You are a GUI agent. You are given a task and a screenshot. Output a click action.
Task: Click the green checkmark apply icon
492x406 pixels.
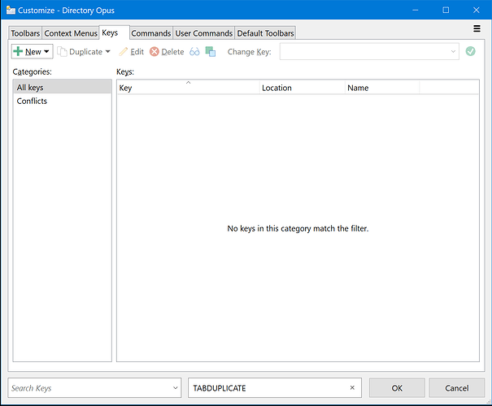pos(470,51)
